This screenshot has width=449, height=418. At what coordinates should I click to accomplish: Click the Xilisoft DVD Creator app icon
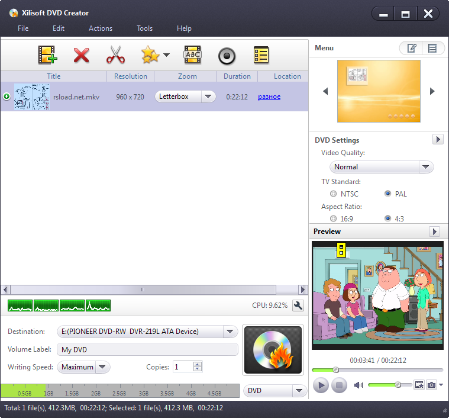[x=13, y=13]
